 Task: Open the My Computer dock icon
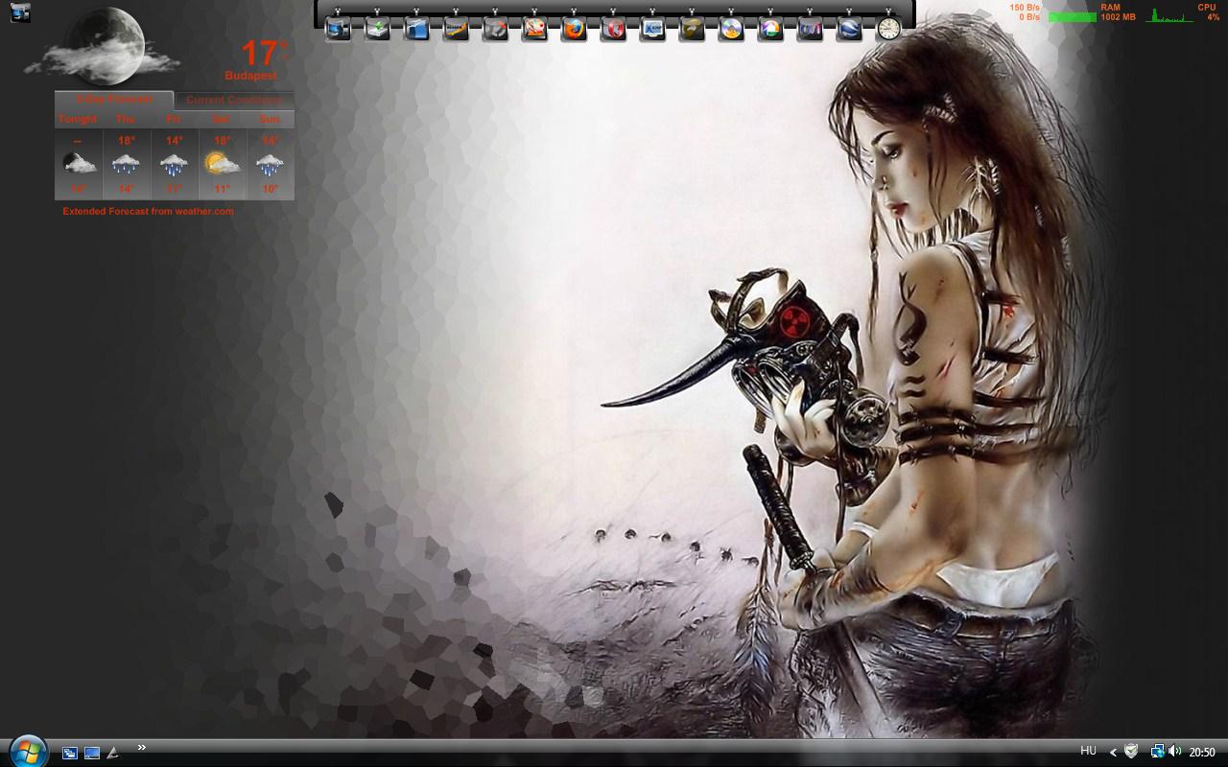pyautogui.click(x=339, y=30)
